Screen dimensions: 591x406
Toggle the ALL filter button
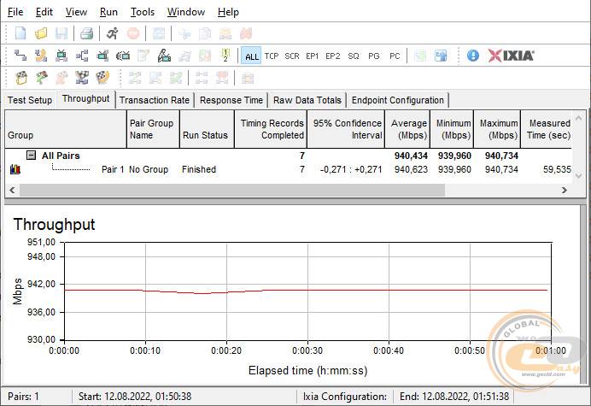[251, 56]
